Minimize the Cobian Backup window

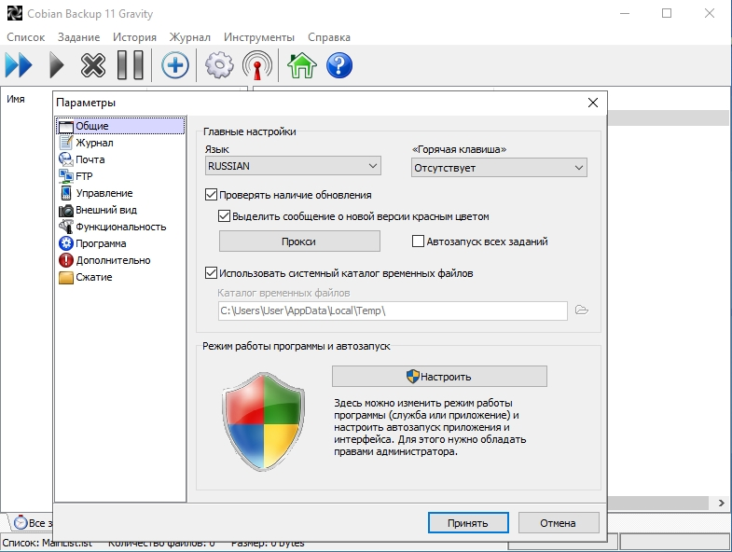625,14
